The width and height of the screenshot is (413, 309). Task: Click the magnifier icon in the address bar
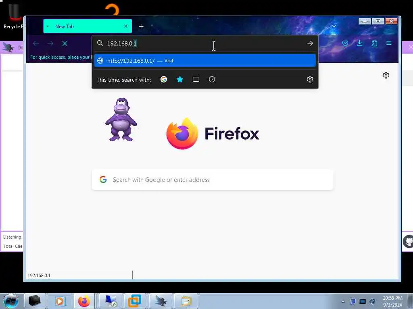click(100, 43)
